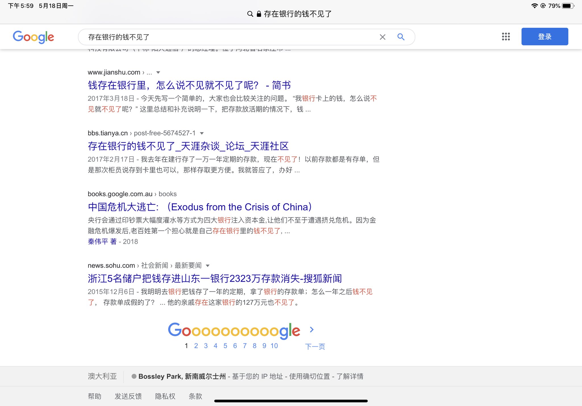Viewport: 582px width, 406px height.
Task: Go to results page 9
Action: (264, 346)
